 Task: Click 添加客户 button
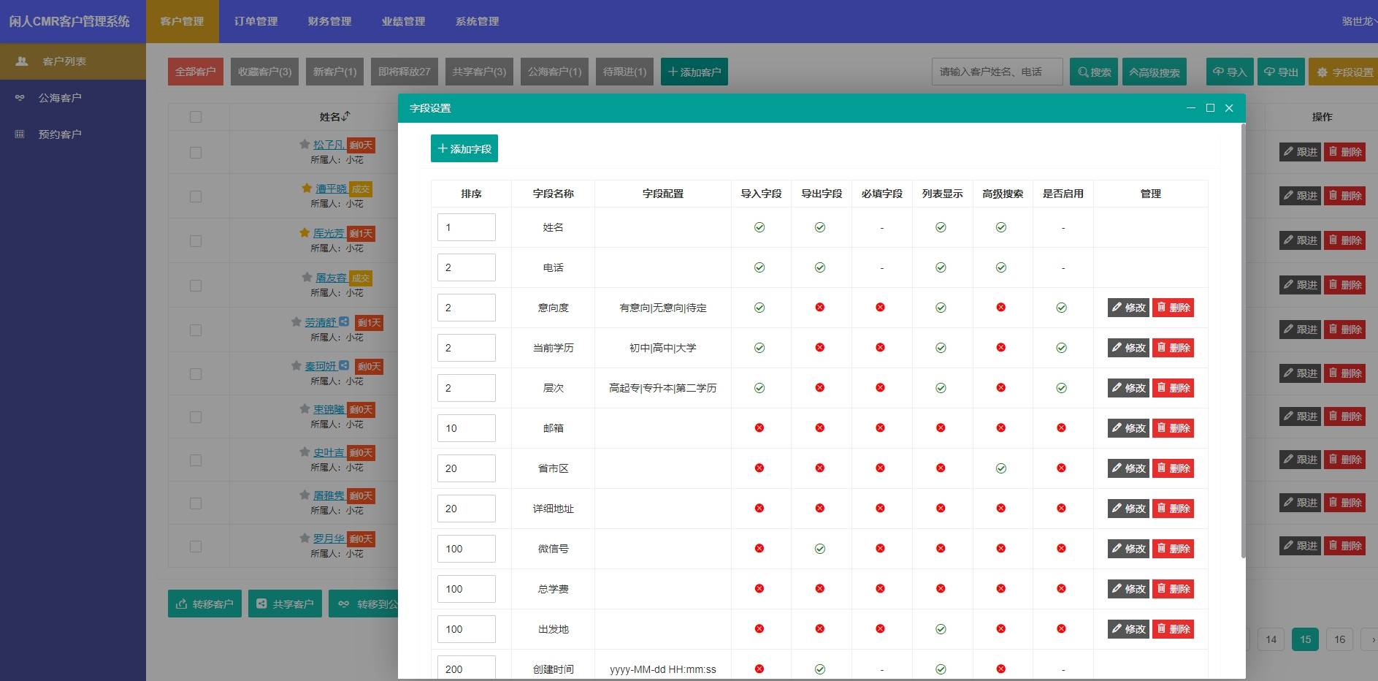pos(694,72)
